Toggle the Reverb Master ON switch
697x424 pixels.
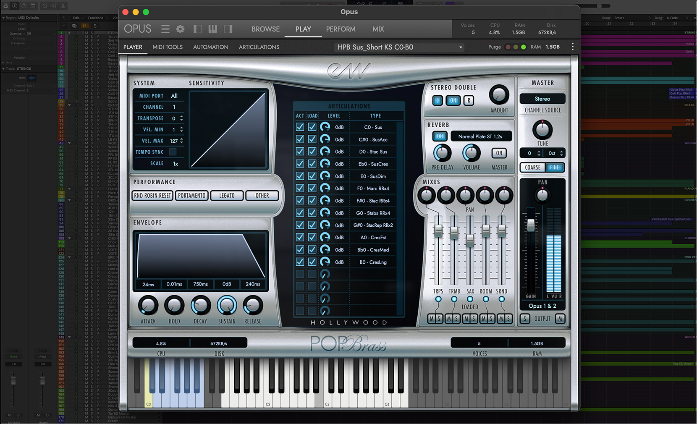tap(499, 153)
